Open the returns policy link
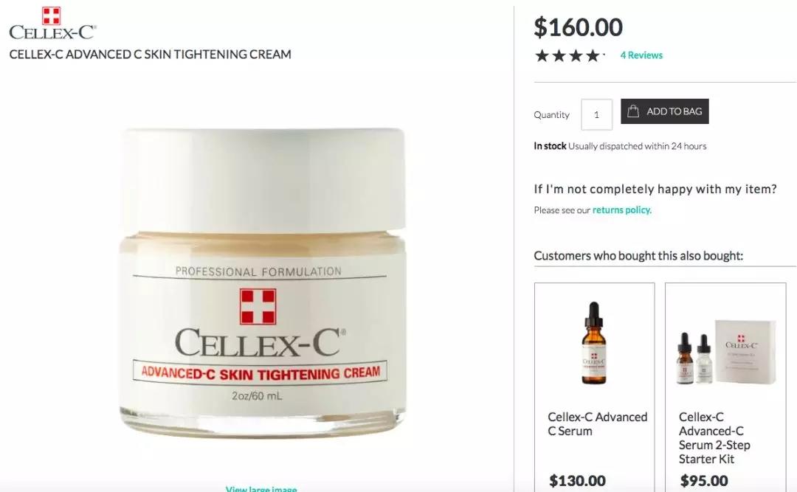Viewport: 797px width, 492px height. click(621, 210)
